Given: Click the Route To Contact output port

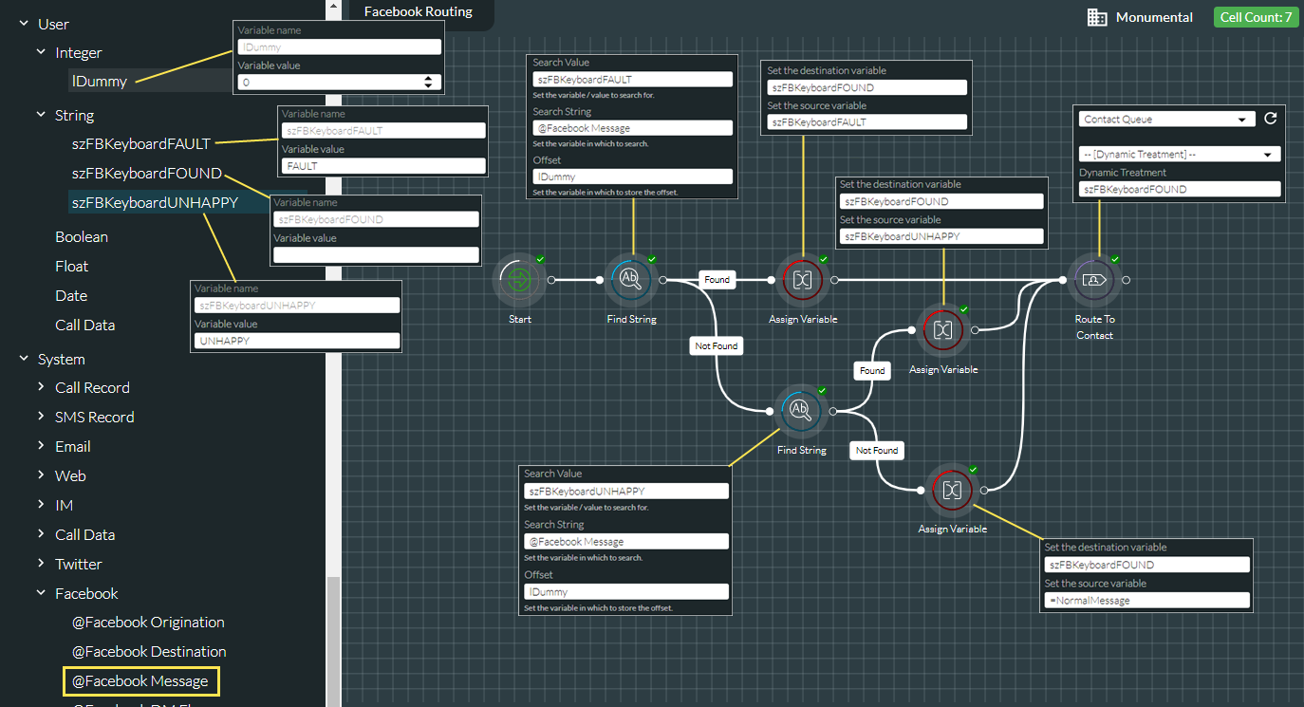Looking at the screenshot, I should click(x=1126, y=280).
